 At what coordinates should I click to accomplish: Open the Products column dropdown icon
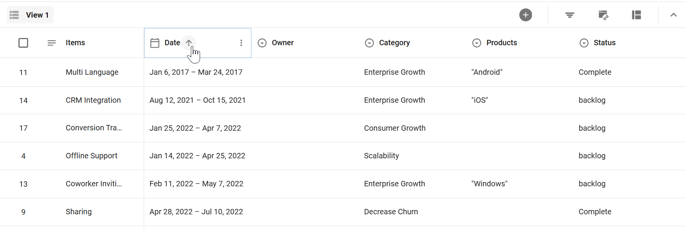pyautogui.click(x=477, y=43)
